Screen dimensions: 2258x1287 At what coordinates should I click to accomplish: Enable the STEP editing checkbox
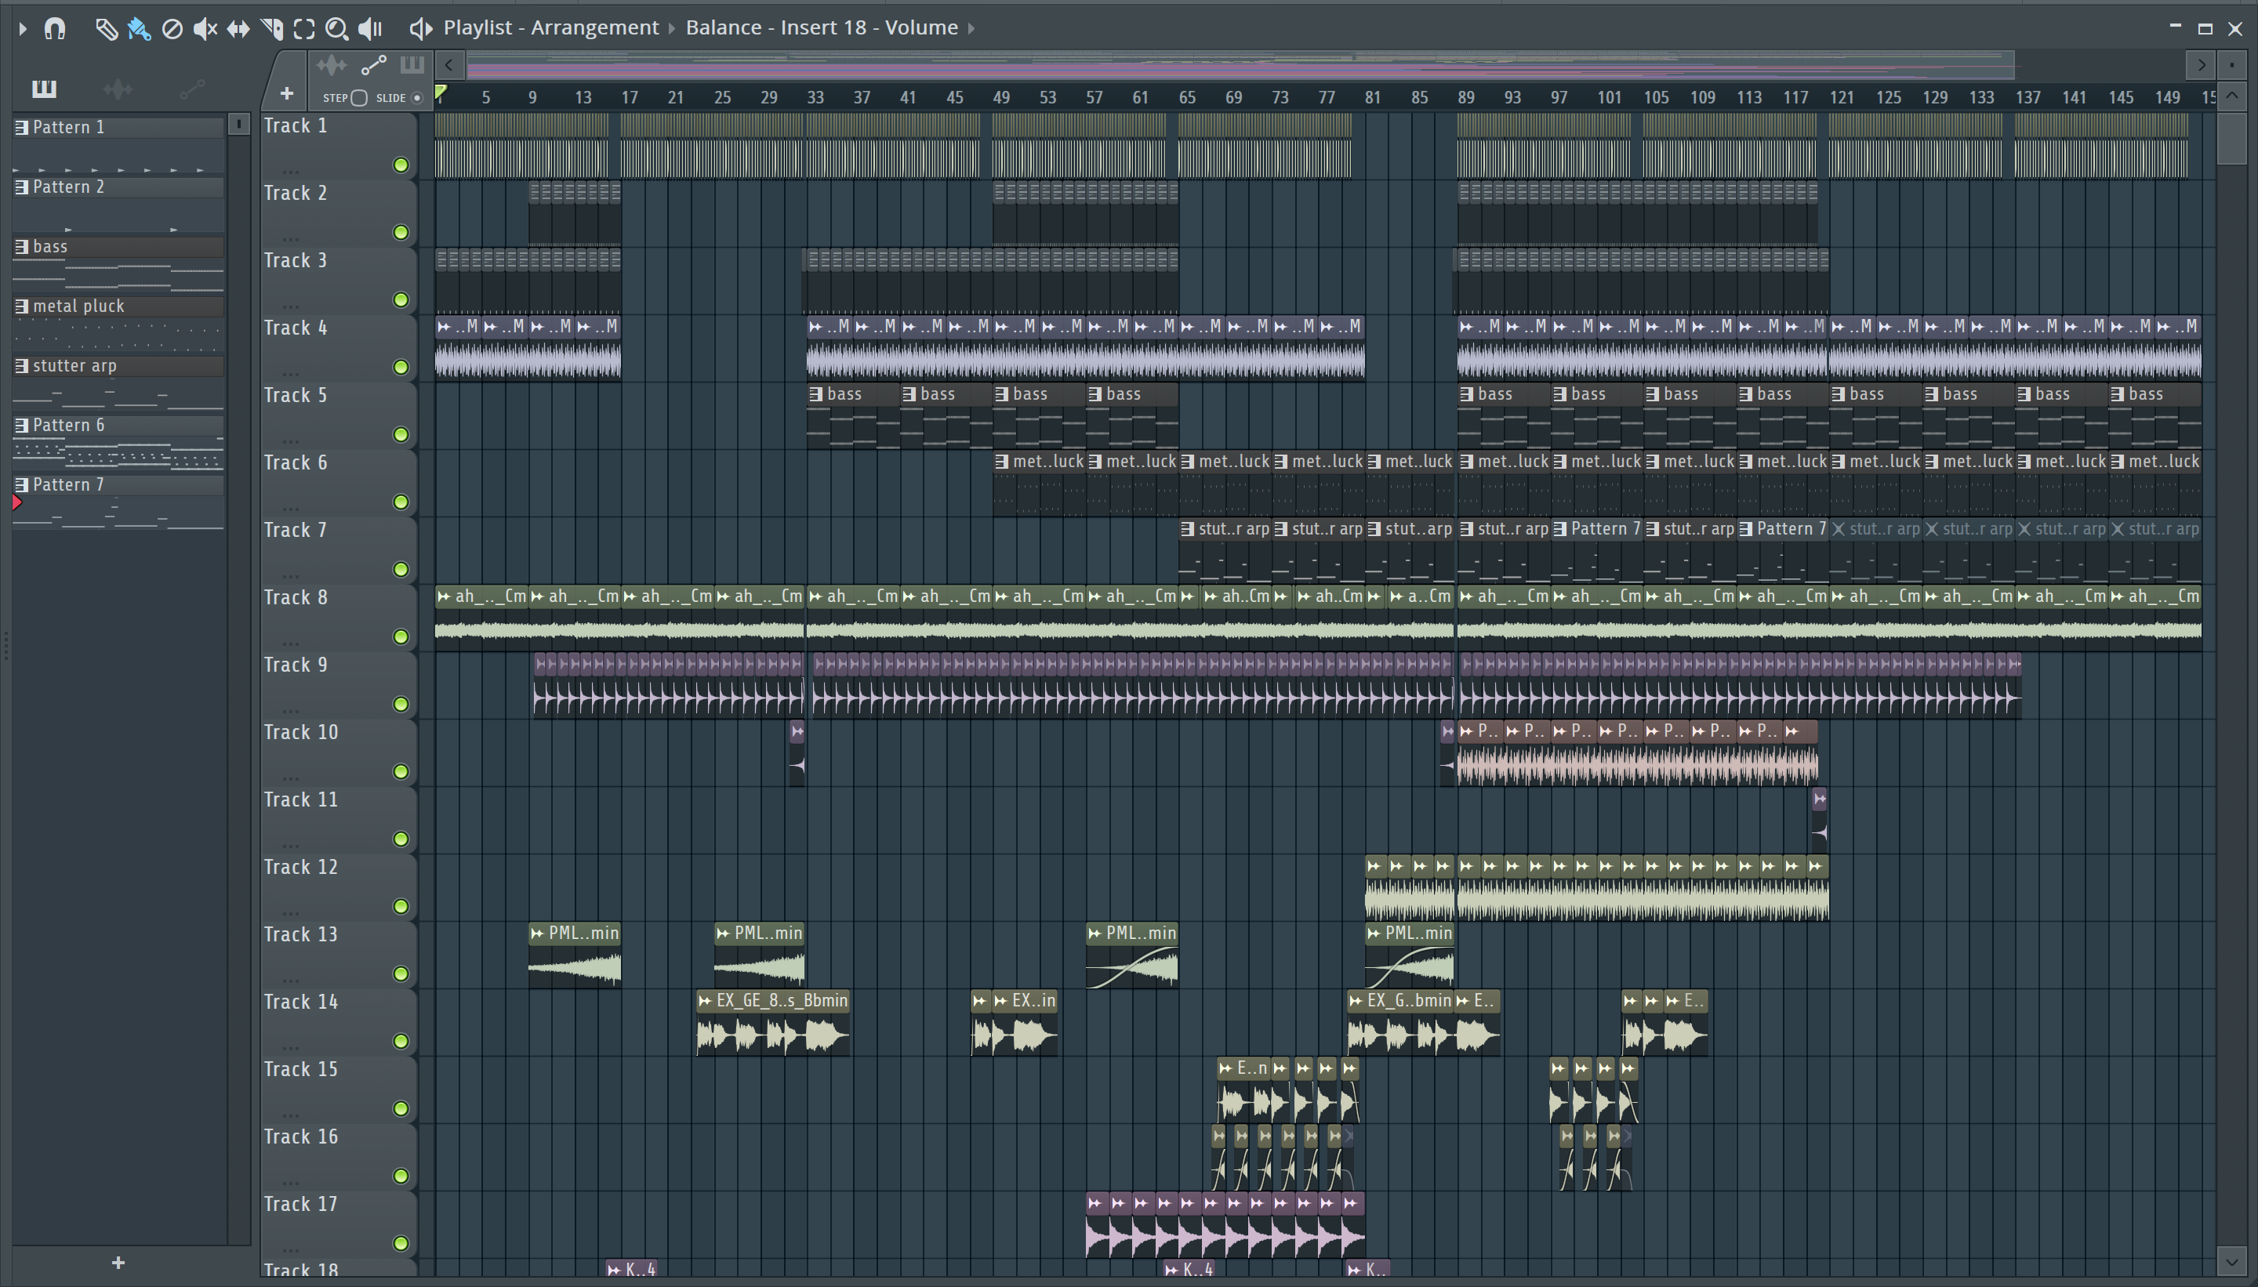[359, 98]
